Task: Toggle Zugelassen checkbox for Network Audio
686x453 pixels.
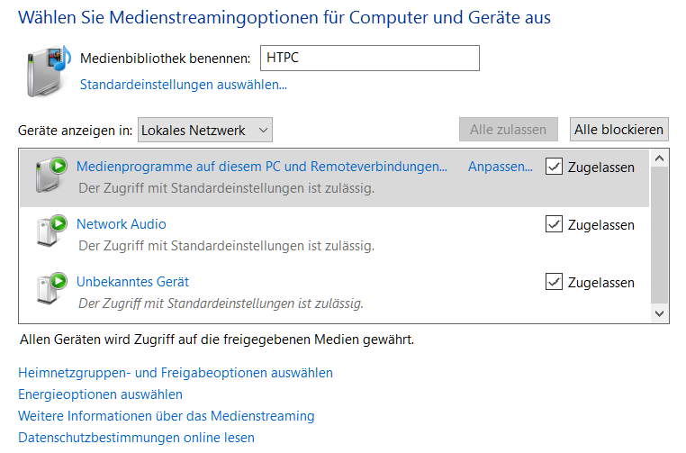Action: [554, 224]
